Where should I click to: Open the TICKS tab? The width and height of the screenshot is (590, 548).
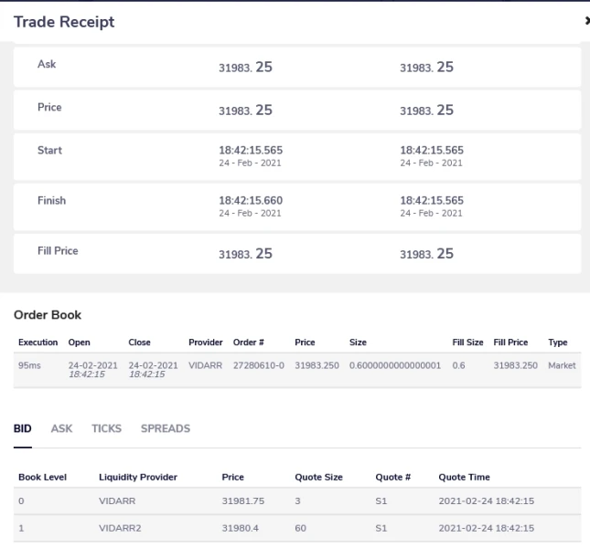[x=106, y=428]
